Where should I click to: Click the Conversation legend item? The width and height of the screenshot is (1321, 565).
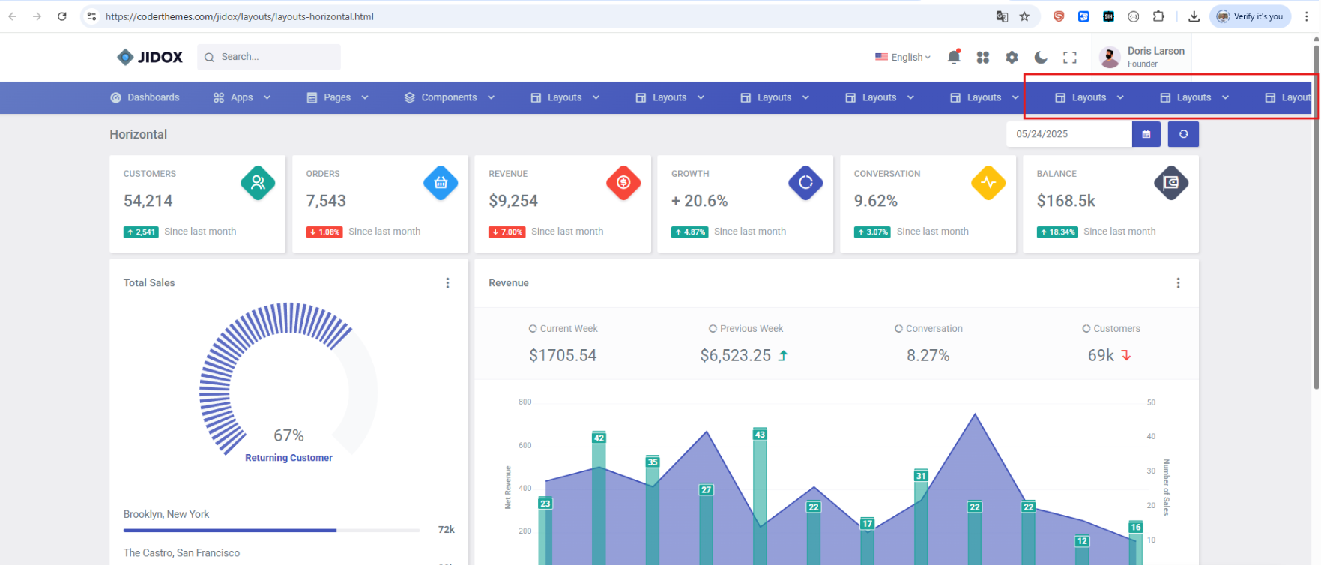(x=928, y=329)
